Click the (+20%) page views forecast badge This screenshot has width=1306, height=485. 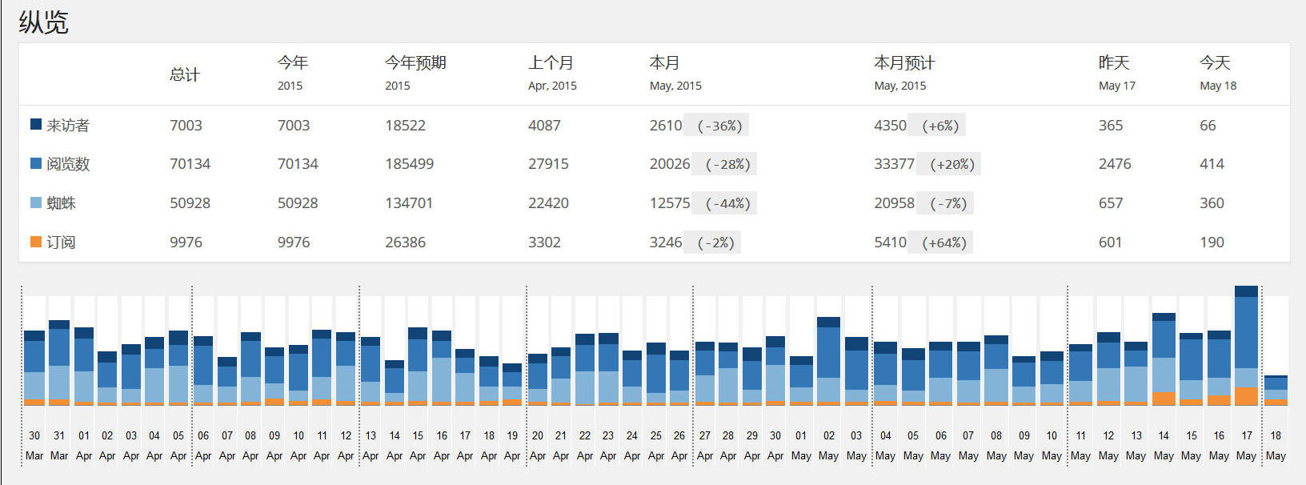click(x=952, y=164)
